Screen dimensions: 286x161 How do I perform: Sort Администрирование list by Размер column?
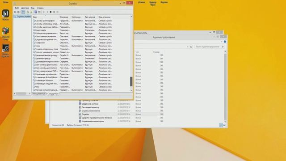click(x=156, y=52)
